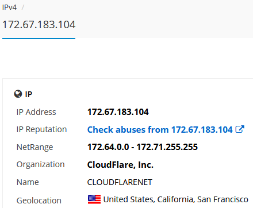The image size is (253, 208).
Task: Click the blue underline beneath page title
Action: (x=39, y=38)
